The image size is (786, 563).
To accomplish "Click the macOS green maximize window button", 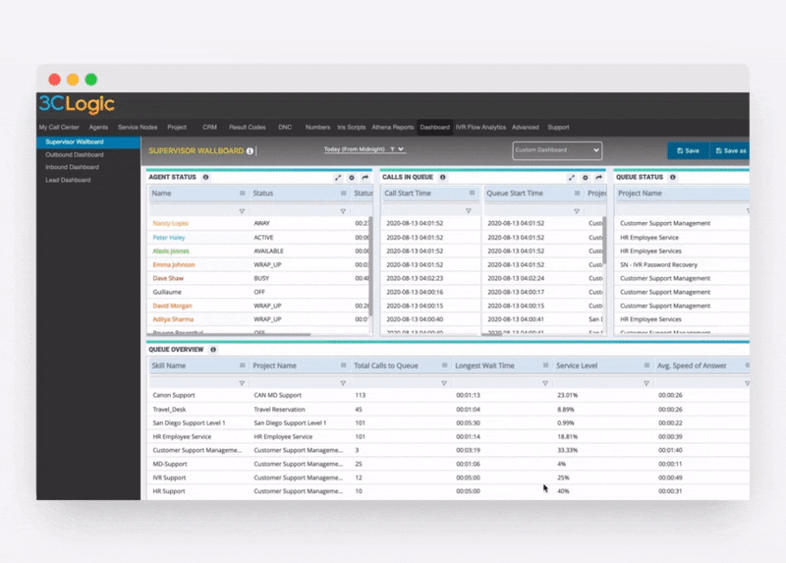I will 91,80.
